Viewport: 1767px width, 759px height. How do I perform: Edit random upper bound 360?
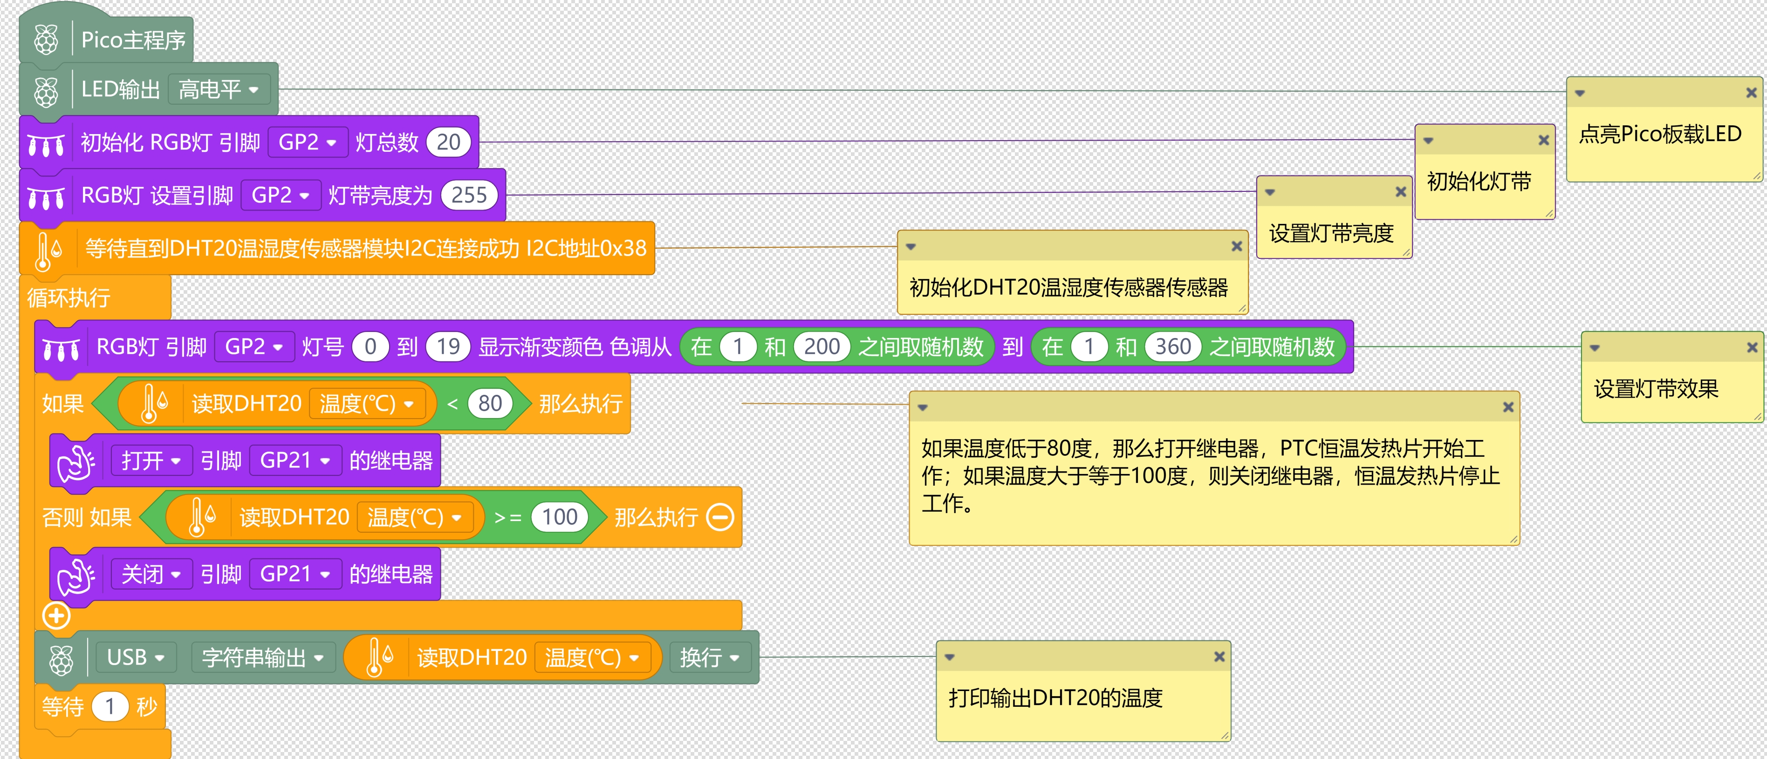[1173, 347]
